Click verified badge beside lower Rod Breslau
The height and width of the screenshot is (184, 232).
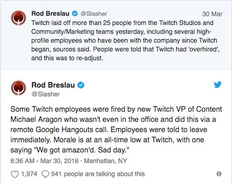(x=81, y=85)
